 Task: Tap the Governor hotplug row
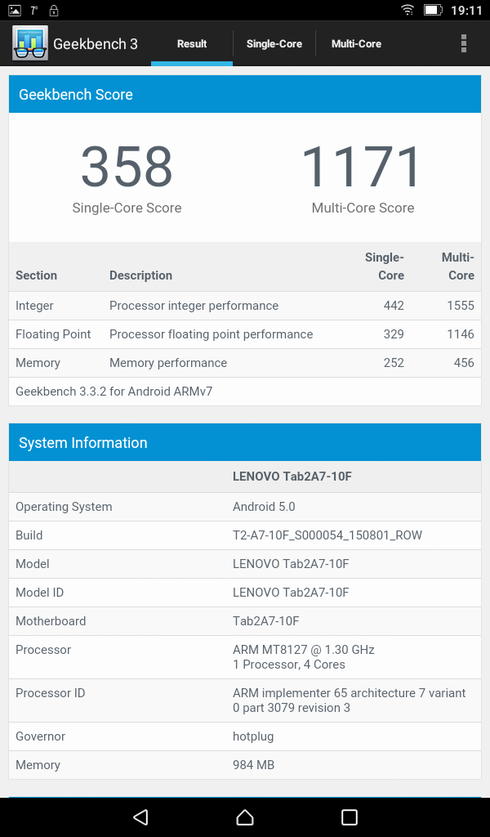coord(245,736)
